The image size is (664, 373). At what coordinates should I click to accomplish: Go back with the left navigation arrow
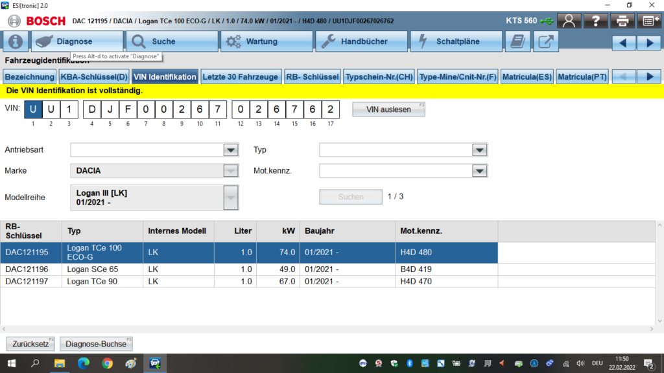[623, 42]
